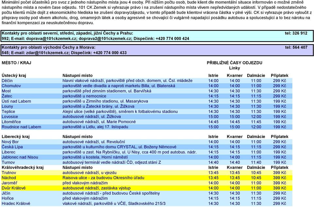Click Louny surcharge 199 Kč
The width and height of the screenshot is (314, 207).
click(280, 106)
